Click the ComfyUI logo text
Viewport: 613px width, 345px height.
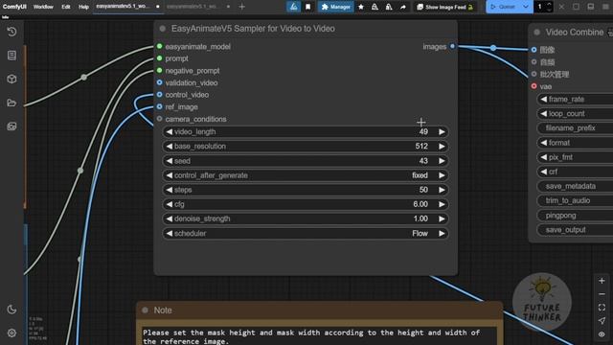coord(14,7)
